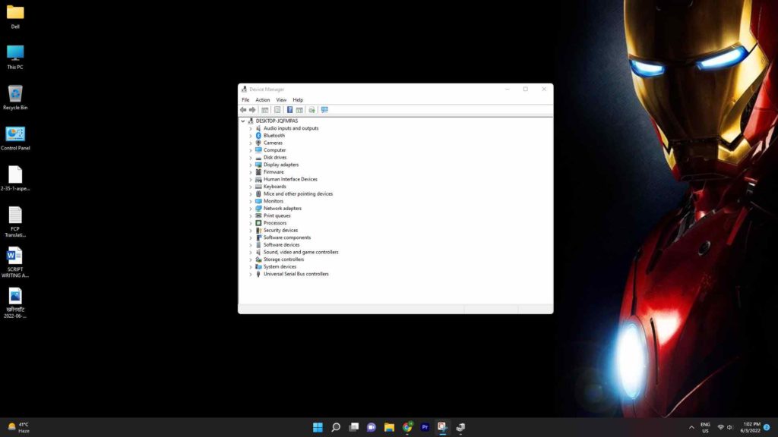Collapse the DESKTOP-JQFMPAS root node
The width and height of the screenshot is (778, 437).
tap(243, 121)
